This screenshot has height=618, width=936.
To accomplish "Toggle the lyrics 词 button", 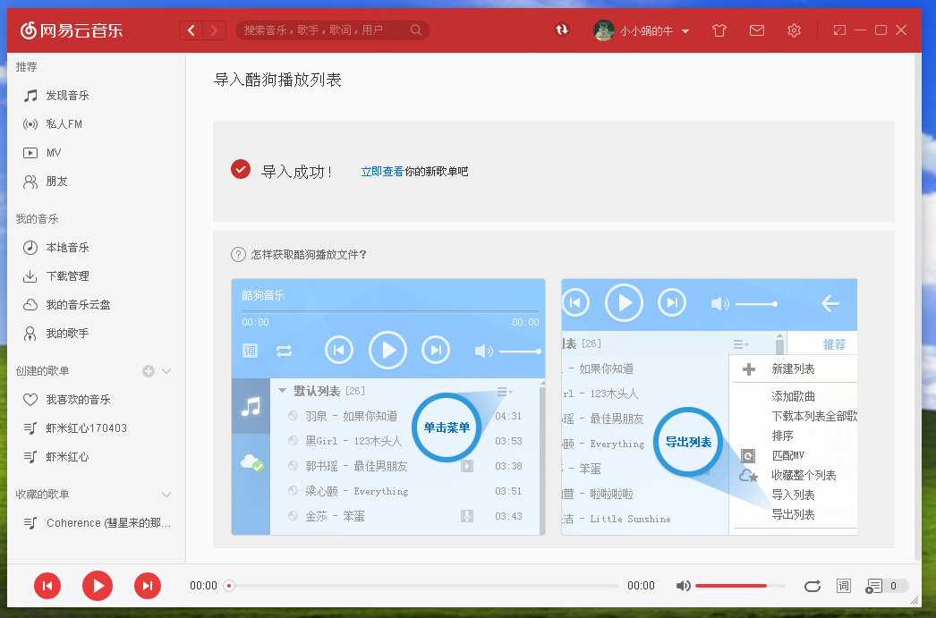I will click(x=844, y=586).
